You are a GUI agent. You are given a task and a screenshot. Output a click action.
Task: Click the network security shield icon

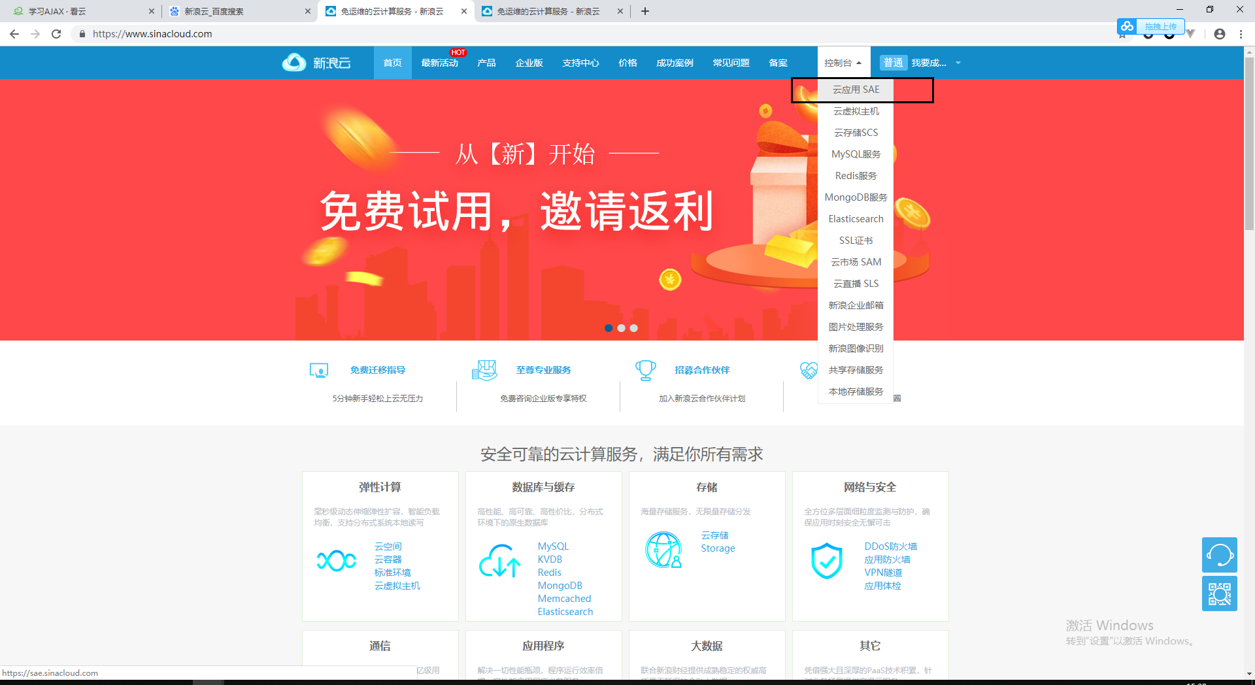tap(827, 561)
